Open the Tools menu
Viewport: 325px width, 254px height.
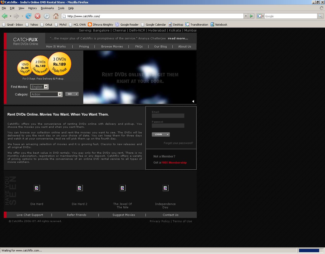tap(61, 8)
